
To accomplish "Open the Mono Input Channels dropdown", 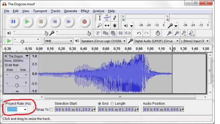I will tap(195, 41).
